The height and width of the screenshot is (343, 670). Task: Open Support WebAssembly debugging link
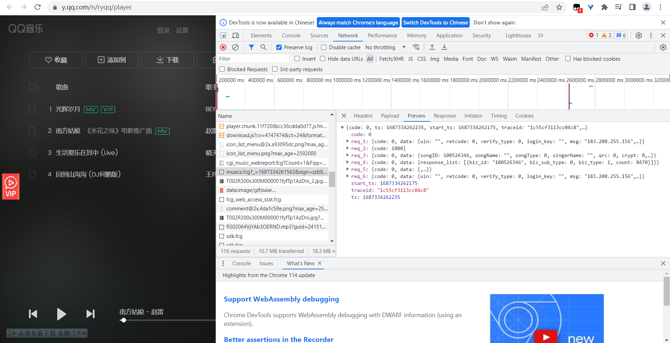pyautogui.click(x=281, y=299)
